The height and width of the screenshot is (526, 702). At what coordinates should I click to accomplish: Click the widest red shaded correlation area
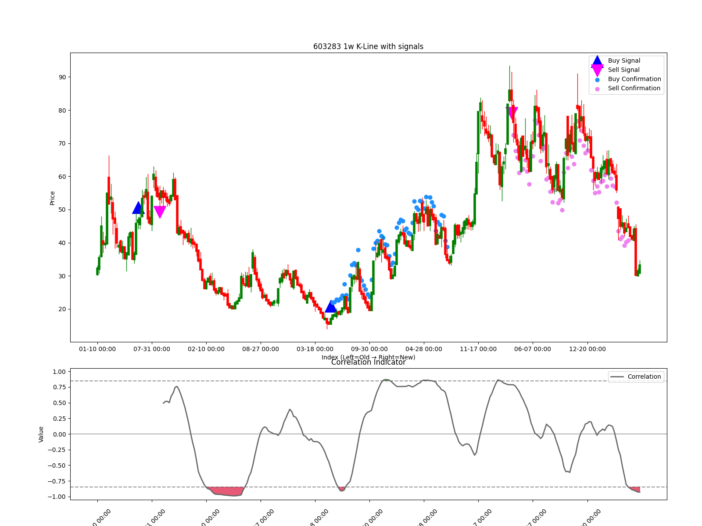[x=226, y=491]
